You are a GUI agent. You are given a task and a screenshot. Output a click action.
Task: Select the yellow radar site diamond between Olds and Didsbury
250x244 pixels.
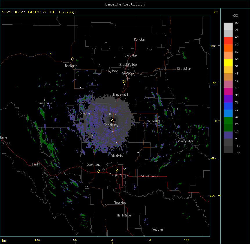pos(113,121)
